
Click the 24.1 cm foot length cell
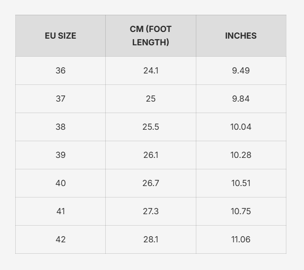(x=151, y=71)
